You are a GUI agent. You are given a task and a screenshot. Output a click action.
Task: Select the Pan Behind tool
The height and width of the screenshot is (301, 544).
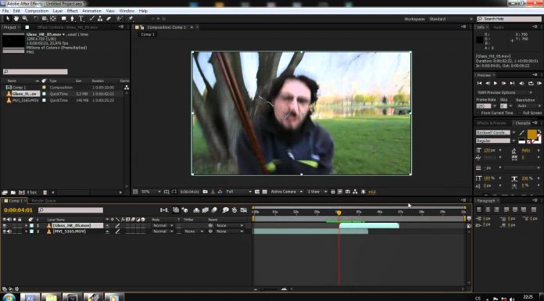coord(53,19)
